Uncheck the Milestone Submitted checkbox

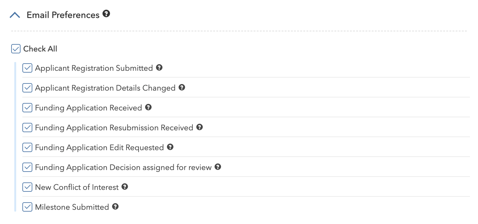tap(27, 207)
